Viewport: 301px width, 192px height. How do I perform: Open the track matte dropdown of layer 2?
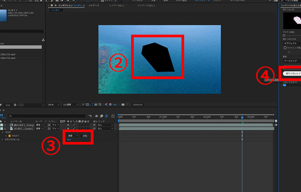tap(56, 129)
